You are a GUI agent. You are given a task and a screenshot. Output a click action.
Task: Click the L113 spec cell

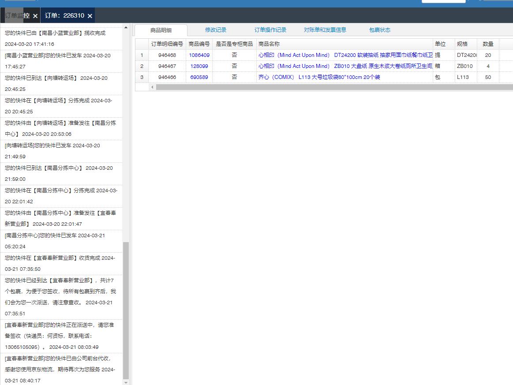tap(466, 78)
